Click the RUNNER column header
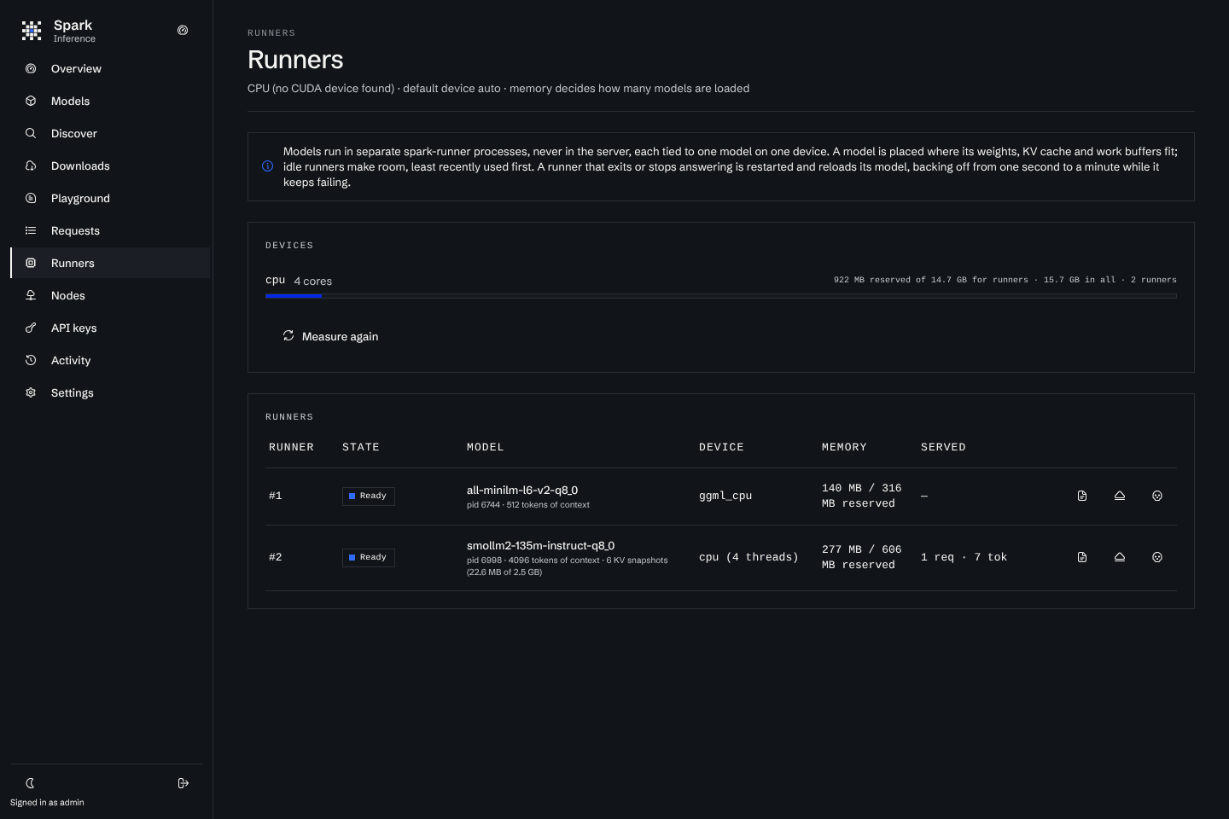This screenshot has height=819, width=1229. (291, 447)
